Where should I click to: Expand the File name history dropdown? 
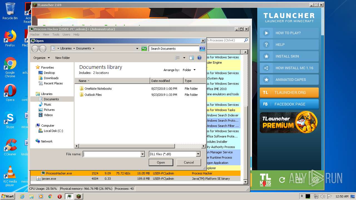(143, 154)
